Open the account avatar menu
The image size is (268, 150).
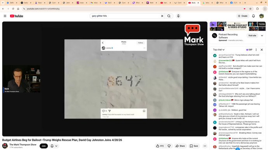point(261,16)
